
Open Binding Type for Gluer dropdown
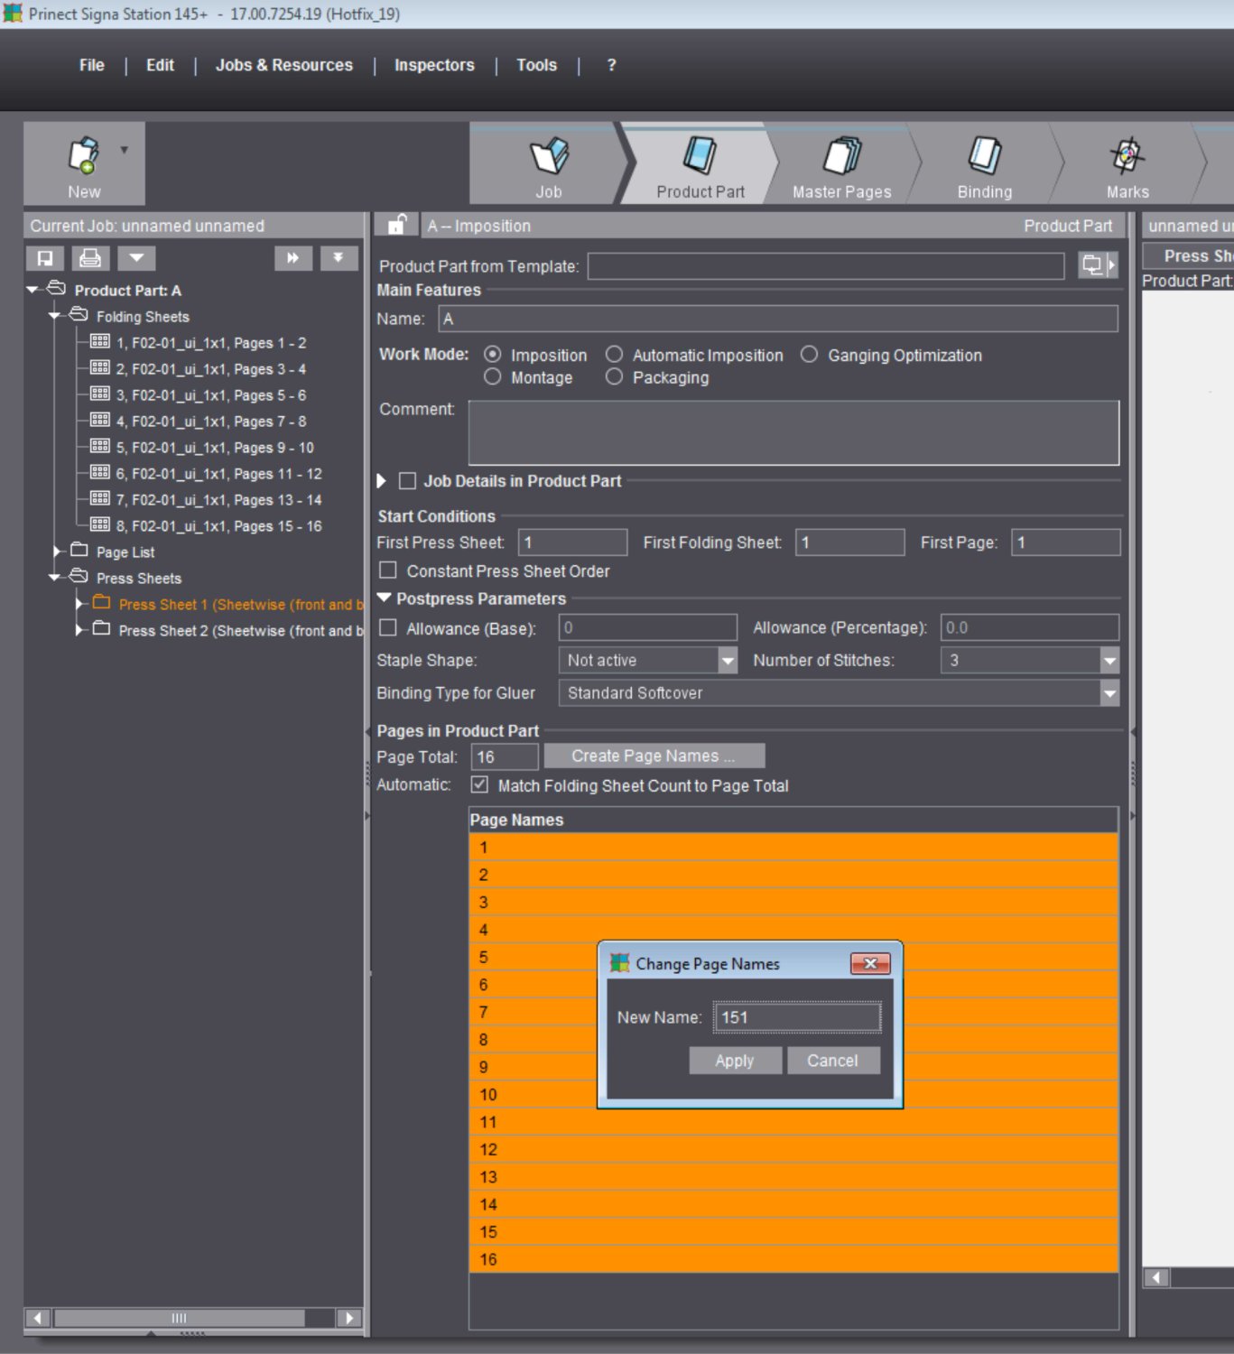tap(1109, 693)
